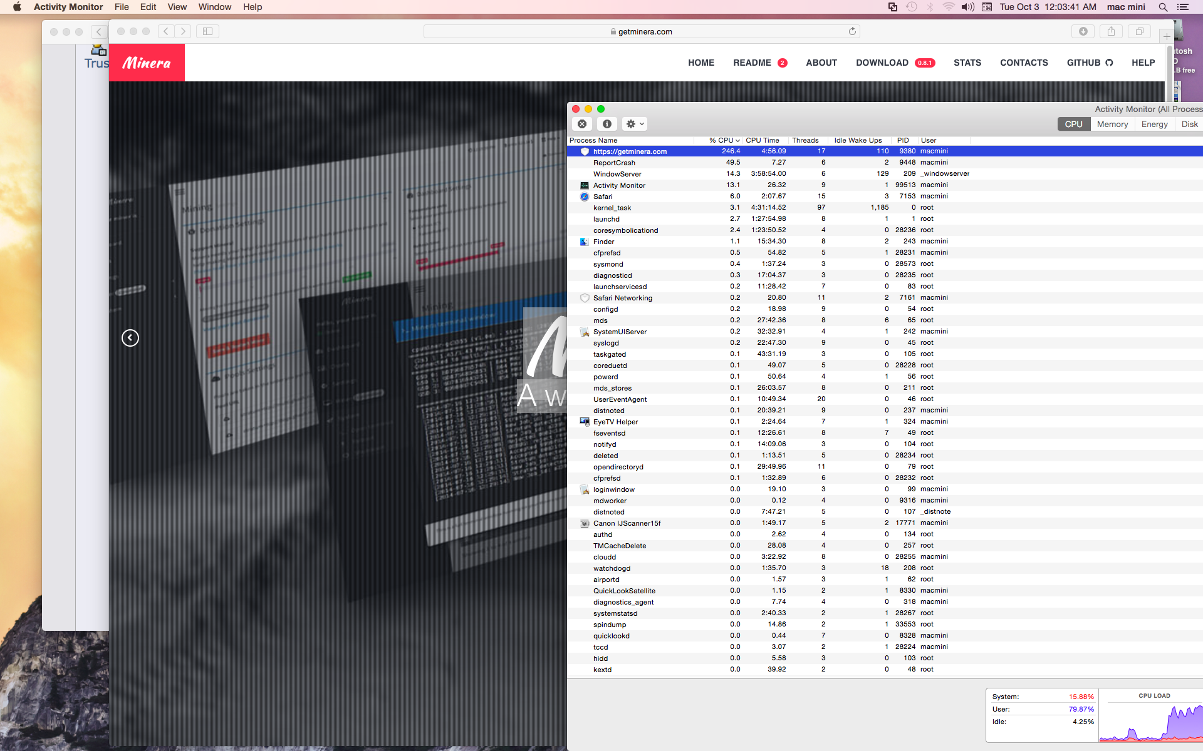This screenshot has width=1203, height=751.
Task: Click the Canon IJScanner15f process icon
Action: coord(585,523)
